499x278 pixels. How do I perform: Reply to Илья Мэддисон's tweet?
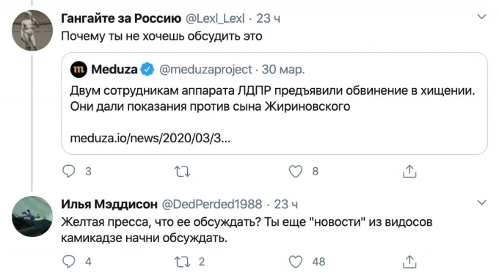coord(68,262)
